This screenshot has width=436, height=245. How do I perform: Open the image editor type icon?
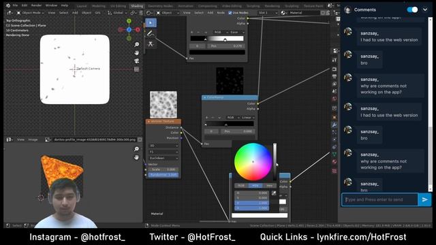[x=9, y=140]
